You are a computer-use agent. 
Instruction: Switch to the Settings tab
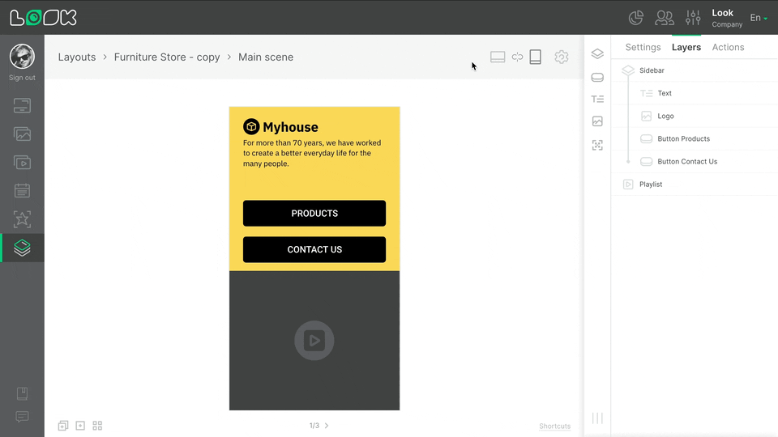[x=643, y=47]
